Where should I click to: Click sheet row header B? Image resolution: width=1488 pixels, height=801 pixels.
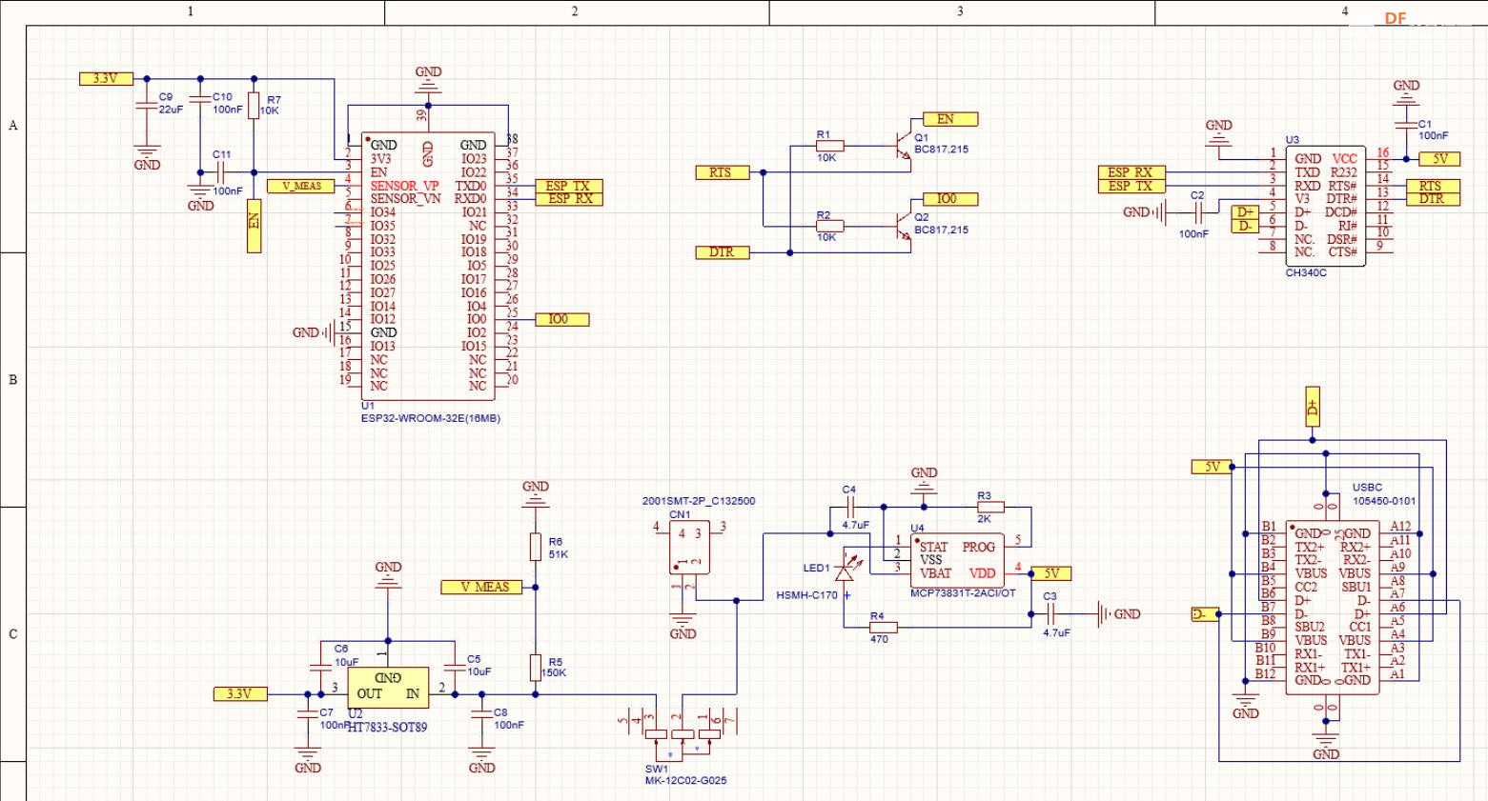[x=12, y=379]
